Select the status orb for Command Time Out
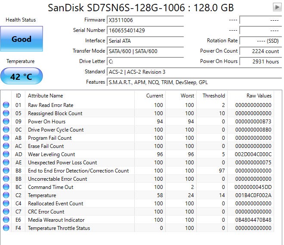The image size is (284, 245). pos(6,187)
